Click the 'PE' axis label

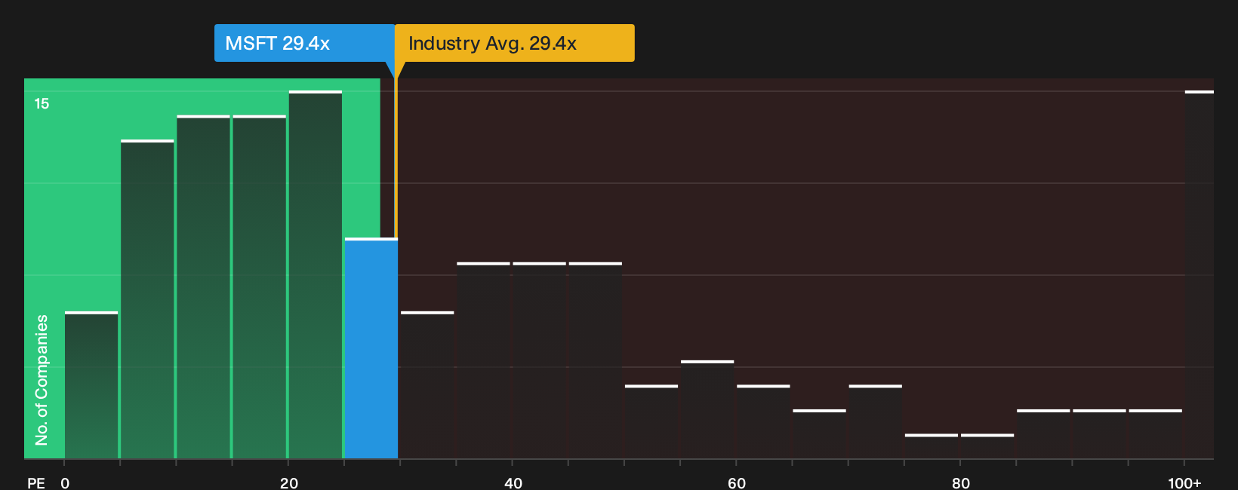[36, 482]
